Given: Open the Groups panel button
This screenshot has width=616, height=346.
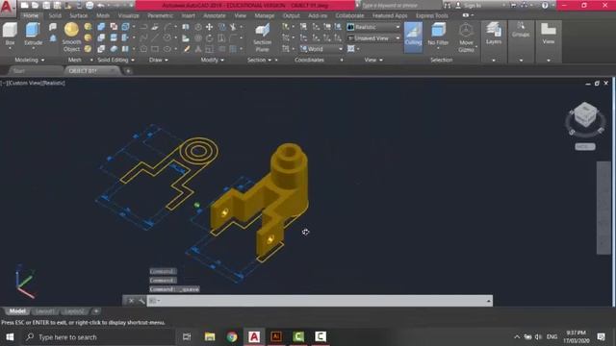Looking at the screenshot, I should click(521, 41).
